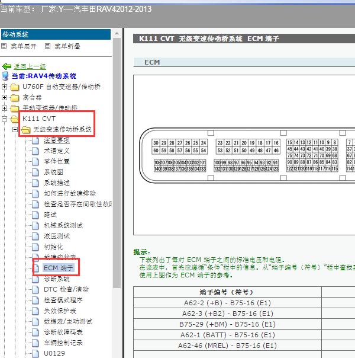Image resolution: width=355 pixels, height=358 pixels.
Task: Open the U0129 page
Action: [x=54, y=353]
